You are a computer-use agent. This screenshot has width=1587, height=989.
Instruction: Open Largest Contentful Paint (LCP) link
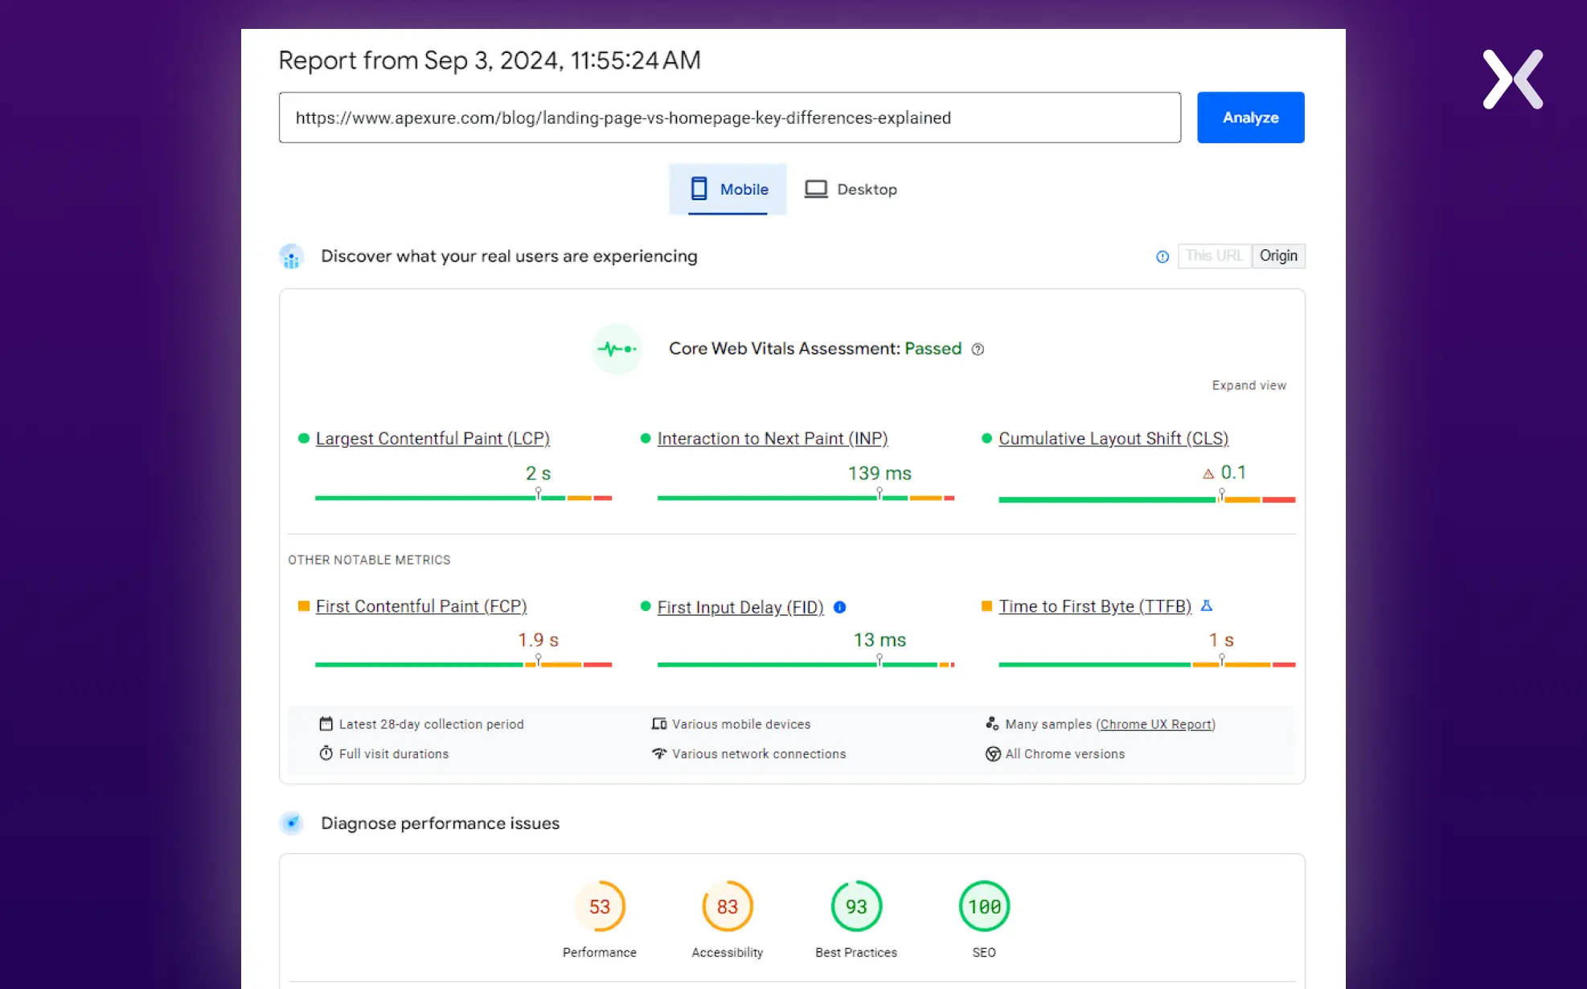click(x=433, y=438)
